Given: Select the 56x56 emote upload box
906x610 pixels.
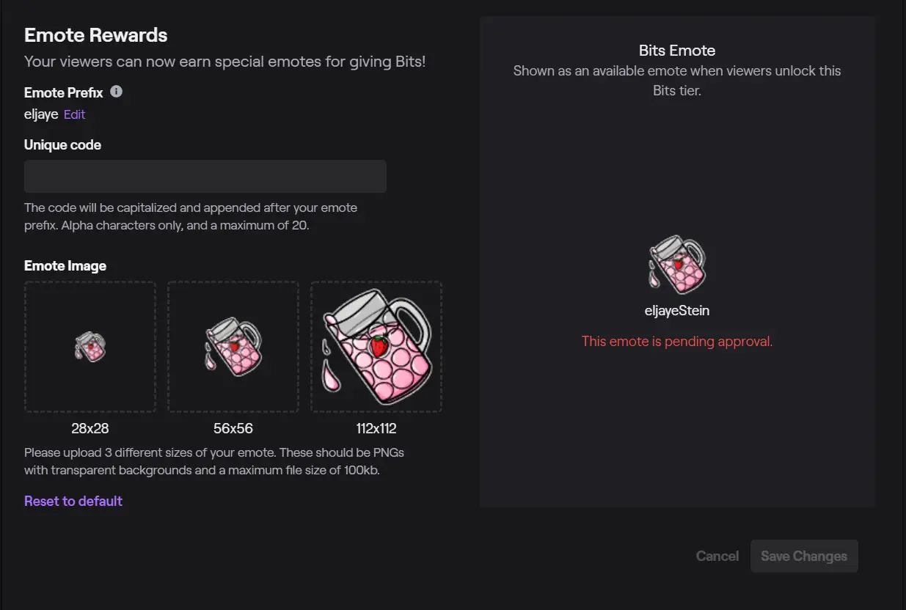Looking at the screenshot, I should click(x=233, y=347).
